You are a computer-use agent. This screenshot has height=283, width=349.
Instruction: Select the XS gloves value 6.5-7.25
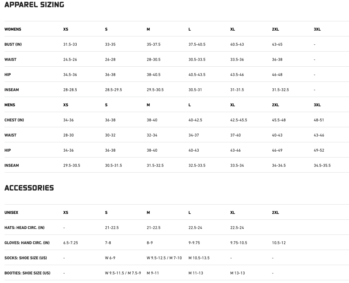70,243
